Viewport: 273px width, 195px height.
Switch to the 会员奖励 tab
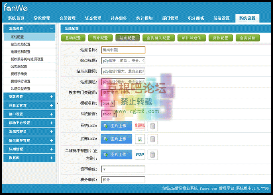tap(248, 38)
